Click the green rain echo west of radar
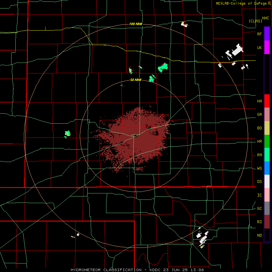The height and width of the screenshot is (272, 272). point(67,134)
